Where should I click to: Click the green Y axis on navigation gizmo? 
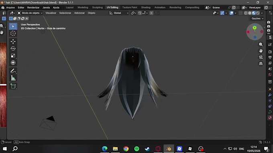click(x=255, y=28)
